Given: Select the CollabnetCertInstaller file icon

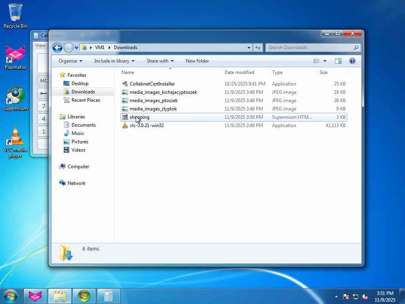Looking at the screenshot, I should 125,84.
